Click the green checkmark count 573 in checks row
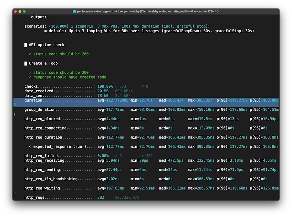This screenshot has width=292, height=217. pyautogui.click(x=121, y=87)
